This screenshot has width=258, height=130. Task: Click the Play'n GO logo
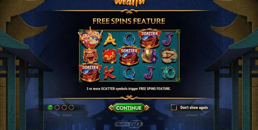pyautogui.click(x=129, y=124)
